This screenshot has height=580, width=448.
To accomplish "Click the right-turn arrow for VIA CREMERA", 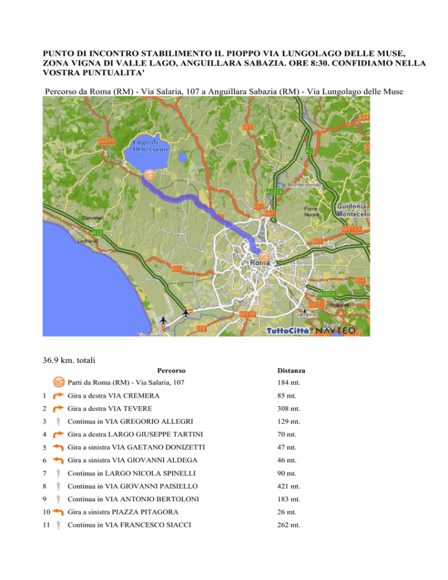I will 58,396.
